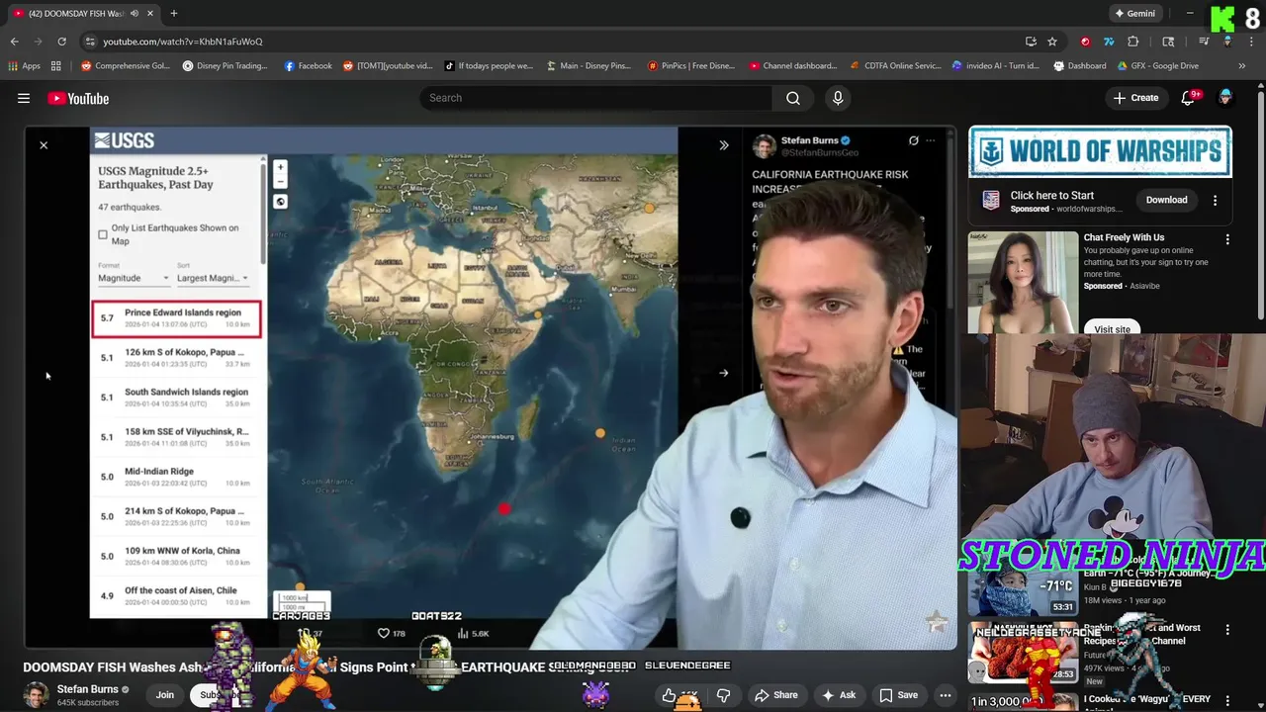Open the YouTube notifications bell

(x=1189, y=98)
